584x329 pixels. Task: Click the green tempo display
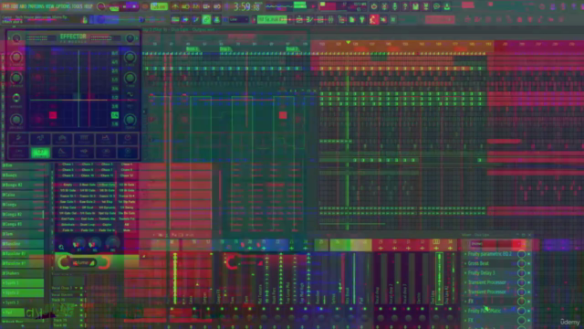click(x=159, y=6)
